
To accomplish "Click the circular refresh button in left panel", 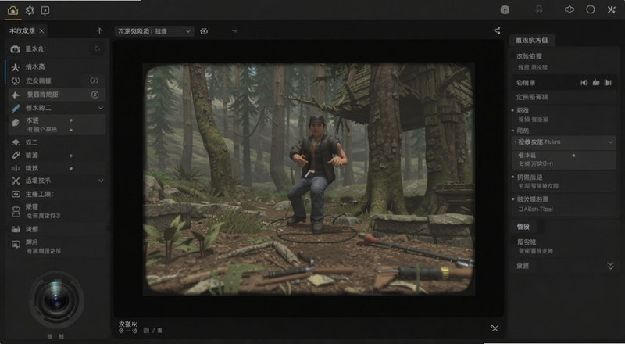I will 97,49.
